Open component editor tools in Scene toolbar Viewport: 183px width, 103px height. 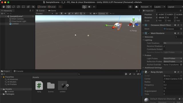[91, 13]
